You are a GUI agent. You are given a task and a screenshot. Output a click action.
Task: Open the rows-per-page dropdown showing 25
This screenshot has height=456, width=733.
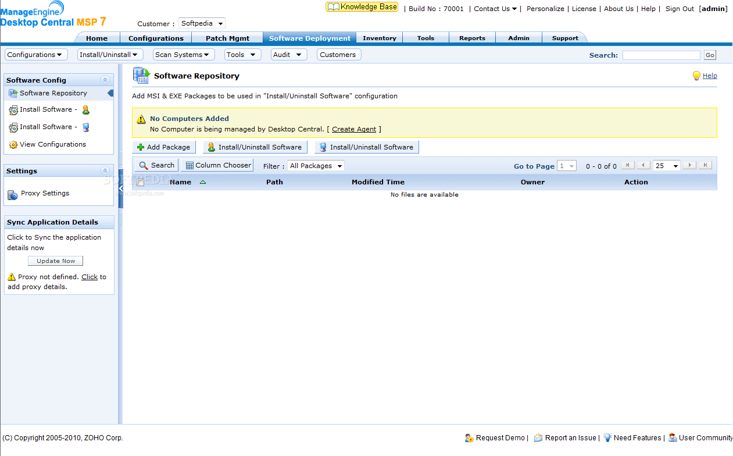[667, 166]
